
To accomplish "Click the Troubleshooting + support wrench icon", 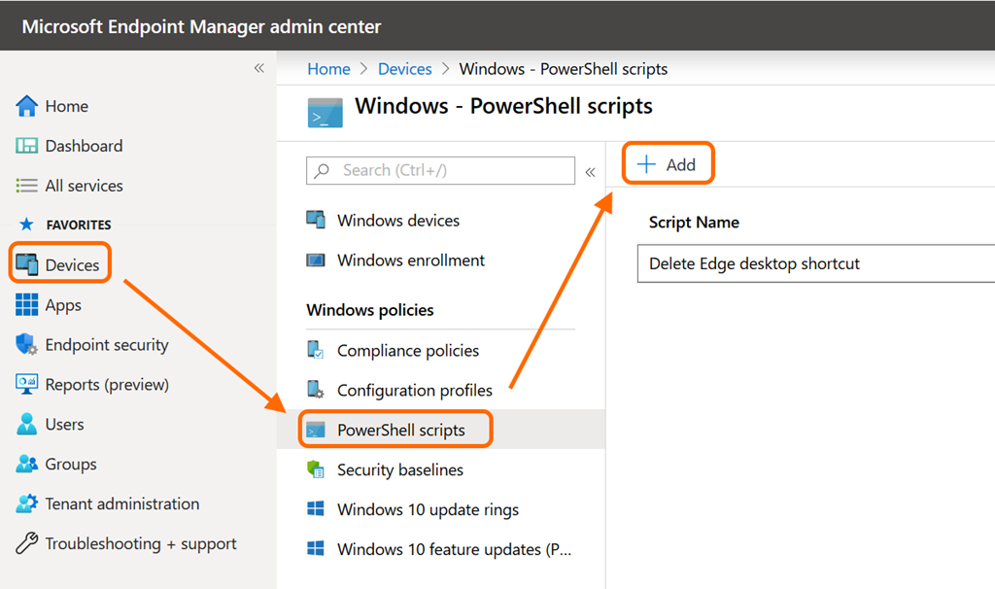I will click(27, 544).
